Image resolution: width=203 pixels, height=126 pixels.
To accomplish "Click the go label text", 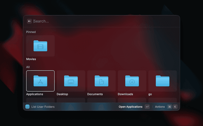I will click(x=150, y=94).
